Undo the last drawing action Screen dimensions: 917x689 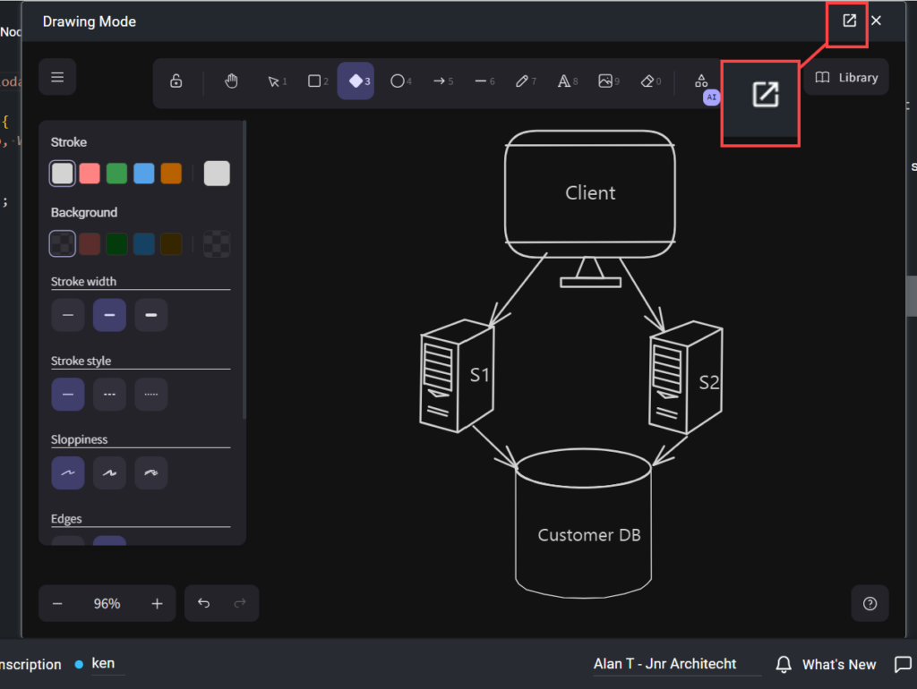202,603
